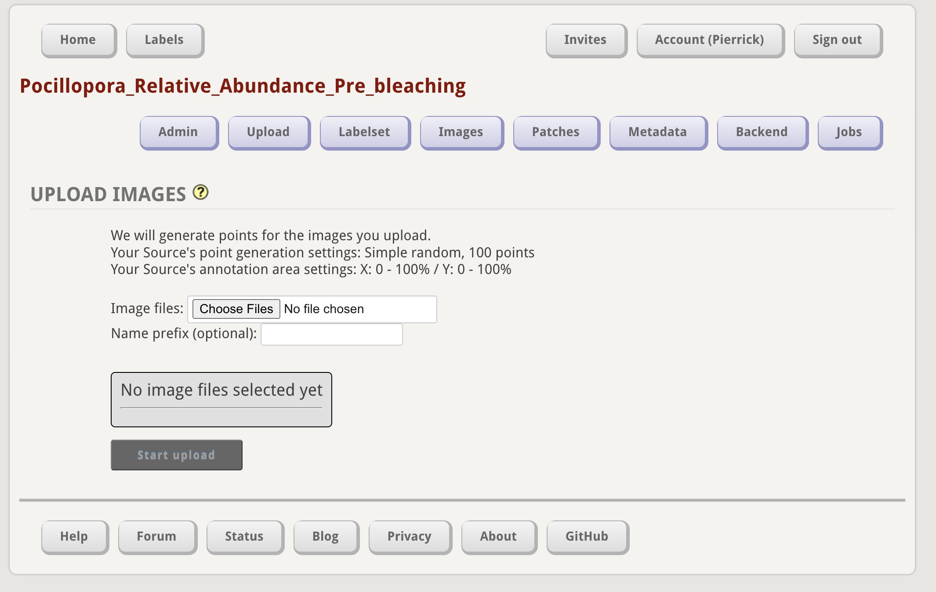Open the Images tab
The height and width of the screenshot is (592, 936).
[x=461, y=132]
